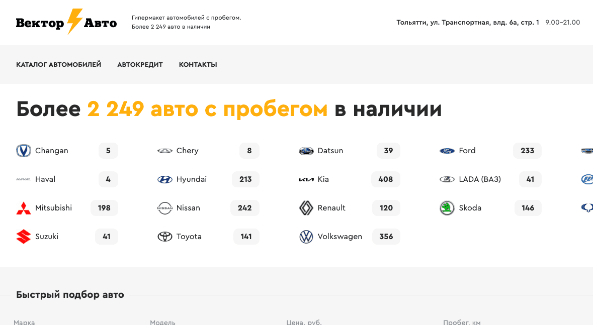Screen dimensions: 593x325
Task: Select the Changan brand emblem
Action: point(23,150)
